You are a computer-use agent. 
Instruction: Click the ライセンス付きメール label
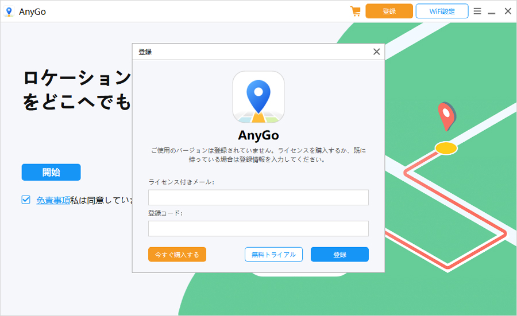[x=182, y=182]
